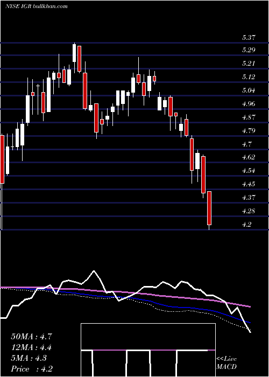Click the MACD indicator box
269x377 pixels.
148,350
